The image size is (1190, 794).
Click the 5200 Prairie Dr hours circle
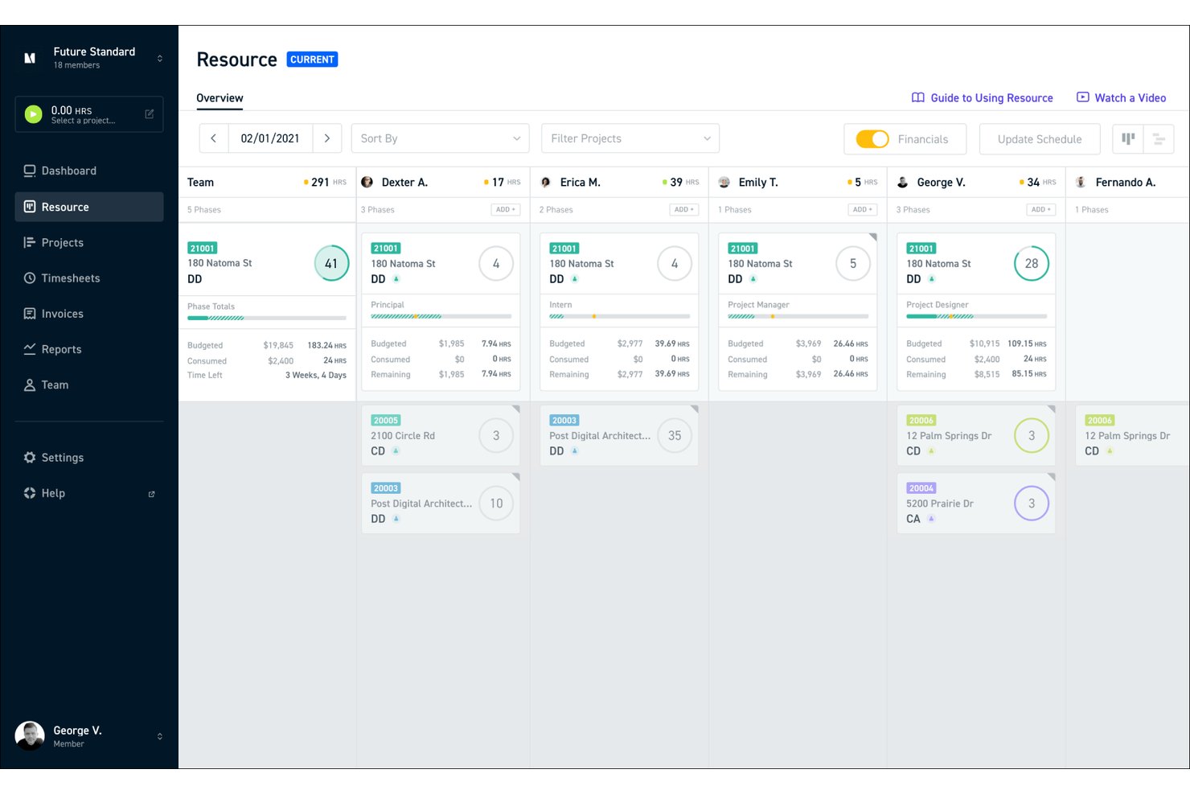coord(1032,503)
